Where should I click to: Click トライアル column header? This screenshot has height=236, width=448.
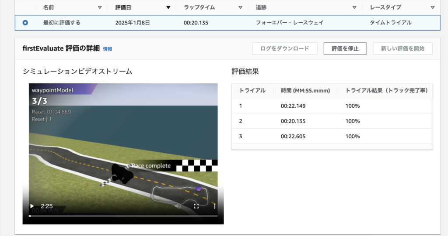tap(252, 91)
